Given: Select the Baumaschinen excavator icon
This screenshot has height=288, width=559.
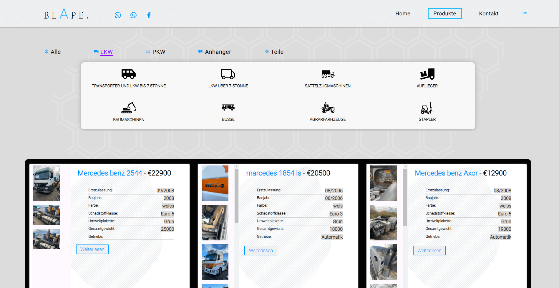Looking at the screenshot, I should click(x=129, y=108).
